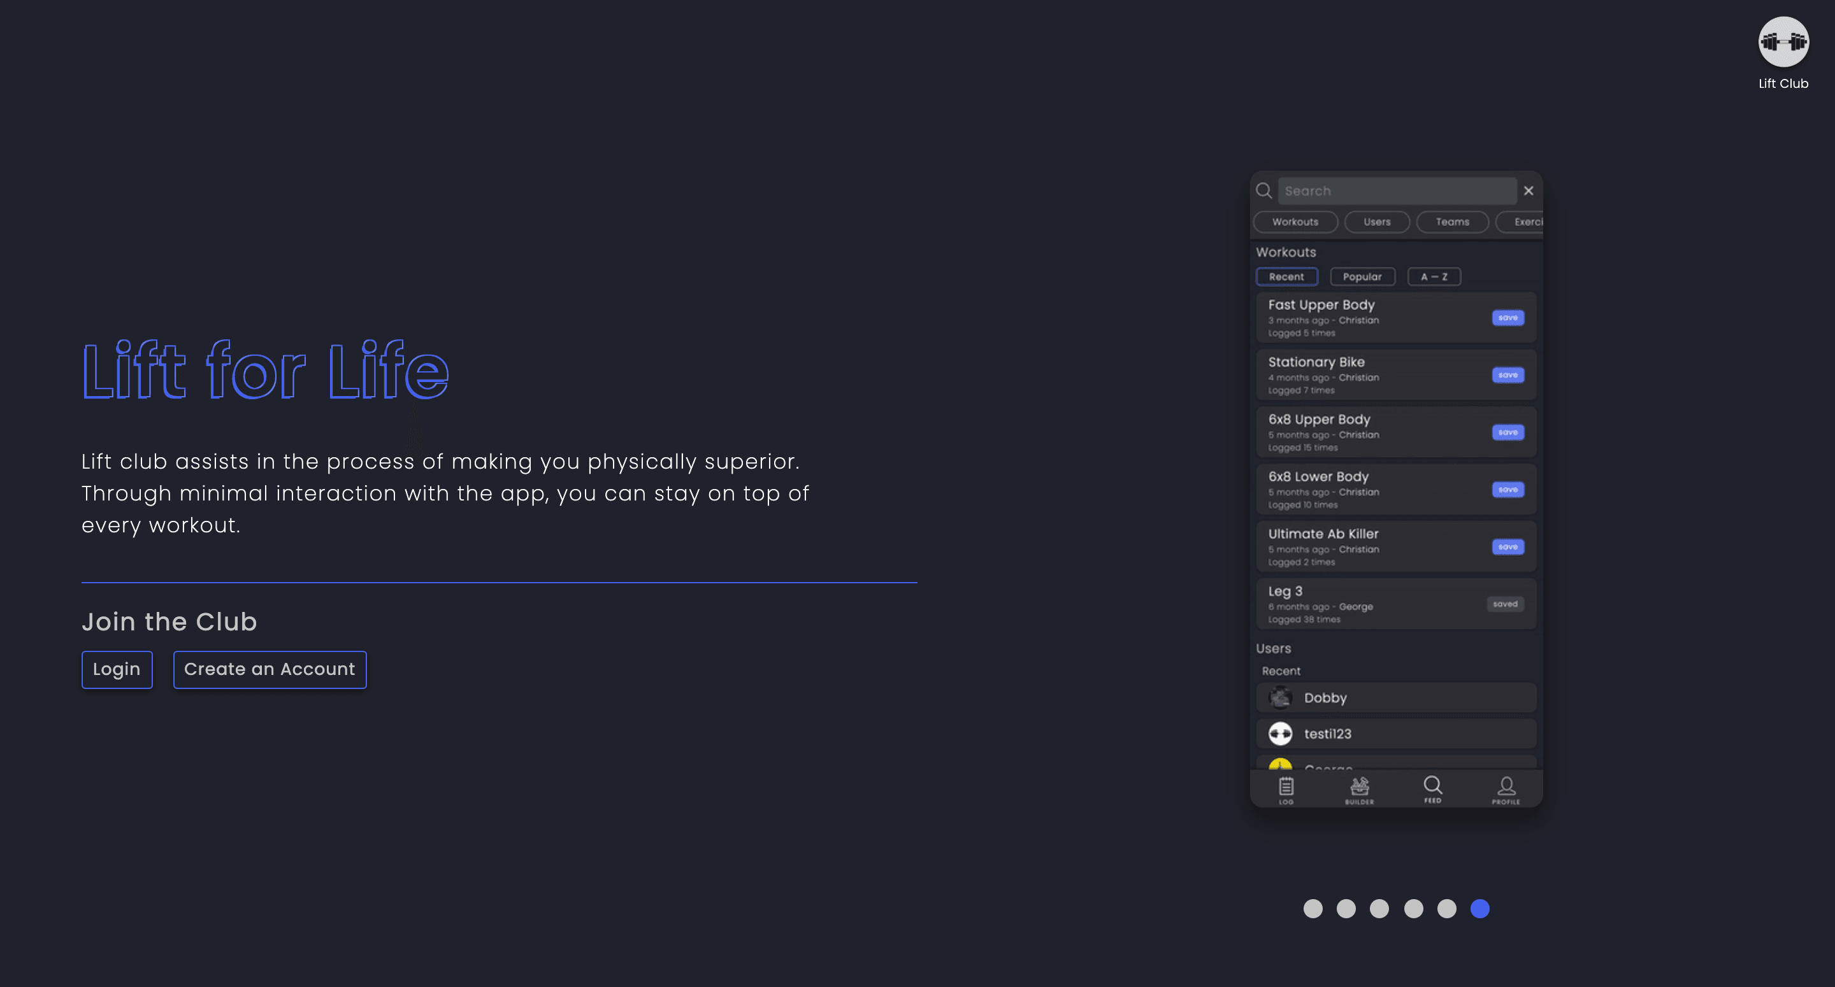Select the partially visible Exercises filter chip

[1520, 222]
